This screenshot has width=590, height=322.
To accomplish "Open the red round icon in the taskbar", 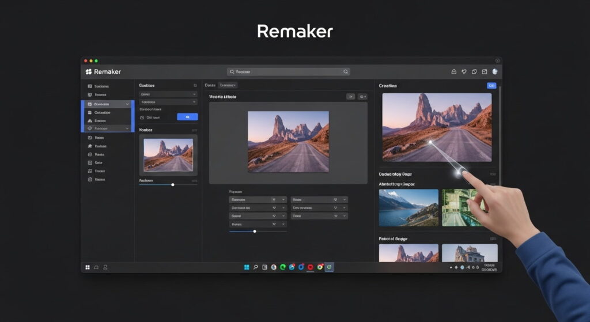I will (x=311, y=267).
